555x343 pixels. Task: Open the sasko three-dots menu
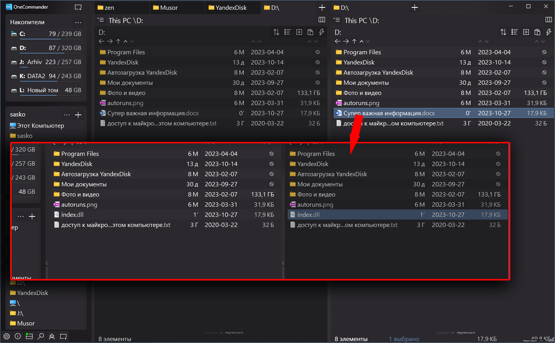[67, 114]
